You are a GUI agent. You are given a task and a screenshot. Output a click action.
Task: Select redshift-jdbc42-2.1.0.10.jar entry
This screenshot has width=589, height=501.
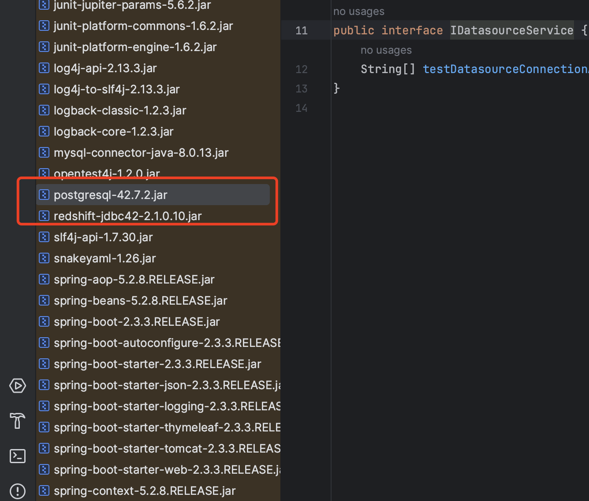[153, 216]
